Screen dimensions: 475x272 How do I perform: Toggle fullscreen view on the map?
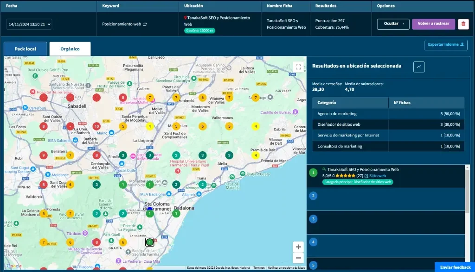(299, 67)
